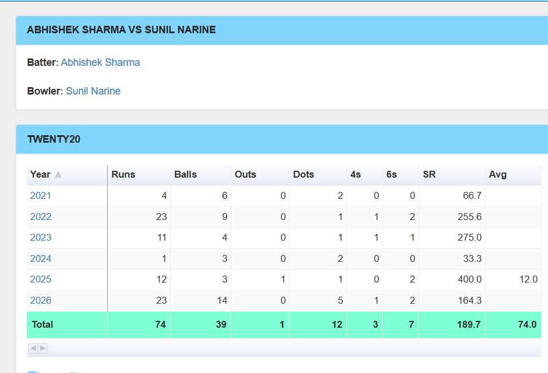The image size is (548, 373).
Task: Select the 2021 strike rate 66.7
Action: 472,195
